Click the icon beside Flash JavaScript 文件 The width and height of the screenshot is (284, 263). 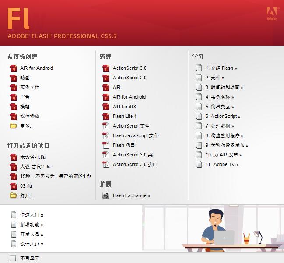(x=106, y=135)
